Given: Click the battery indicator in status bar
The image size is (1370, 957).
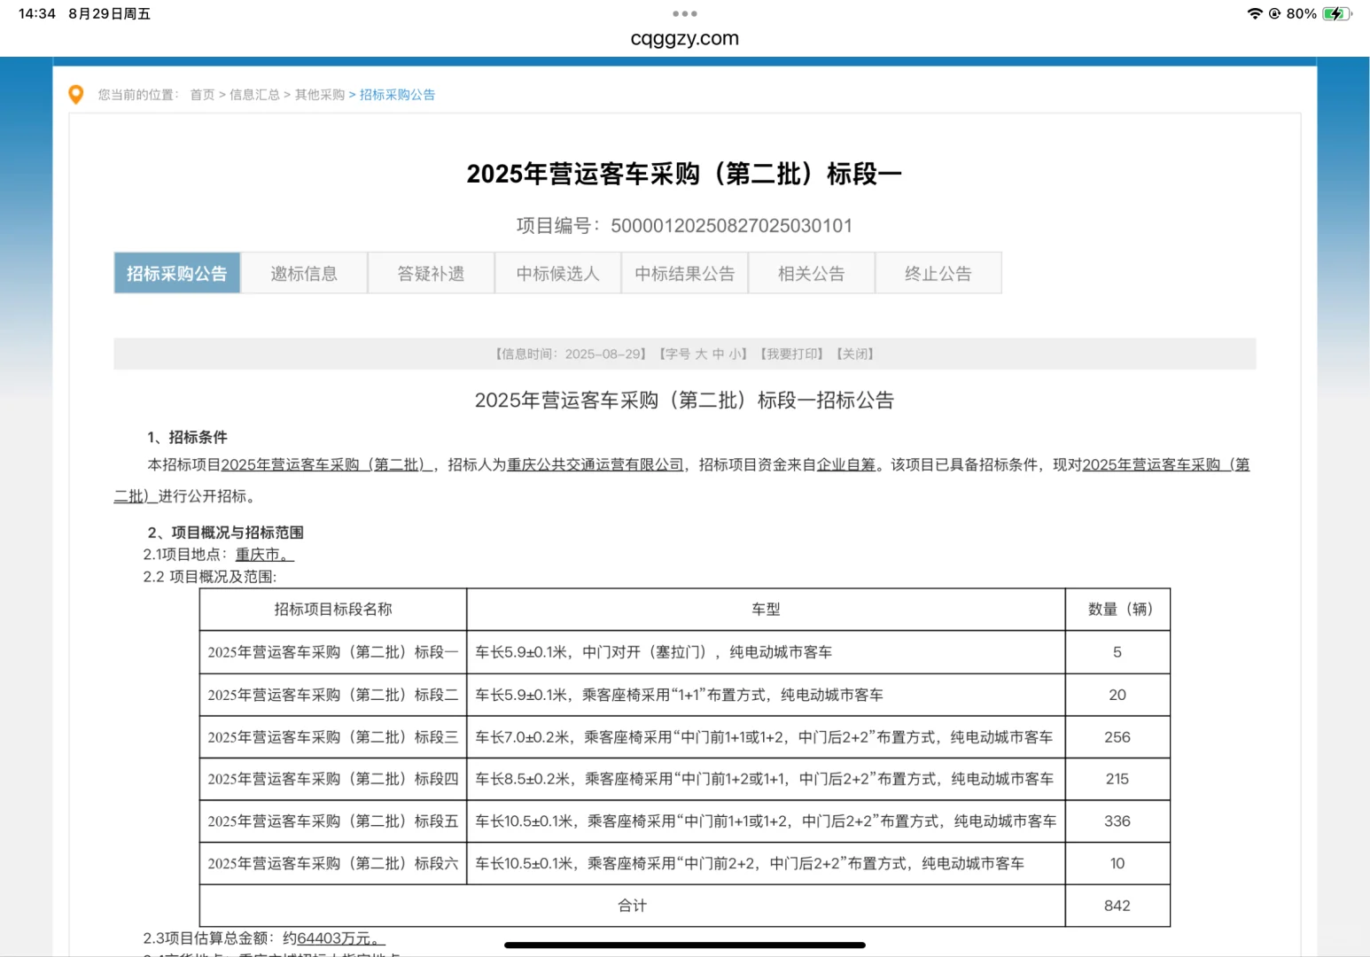Looking at the screenshot, I should pos(1334,13).
